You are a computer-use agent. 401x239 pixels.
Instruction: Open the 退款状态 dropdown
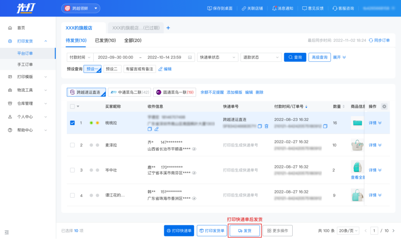(x=260, y=57)
